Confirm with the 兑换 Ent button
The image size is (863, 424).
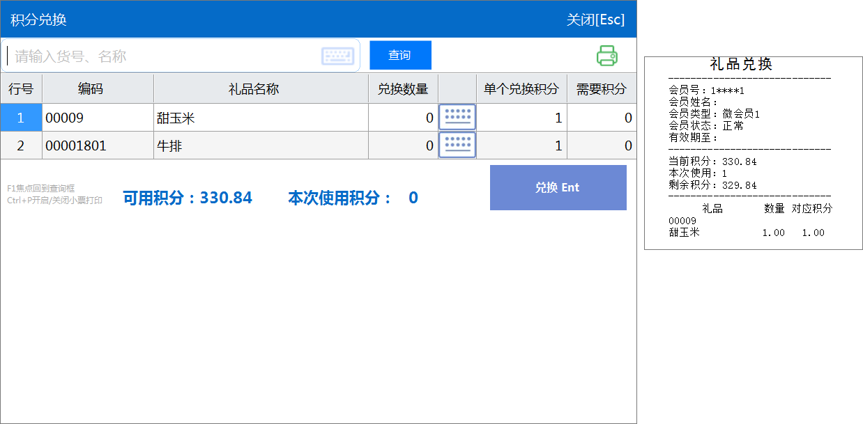click(558, 187)
